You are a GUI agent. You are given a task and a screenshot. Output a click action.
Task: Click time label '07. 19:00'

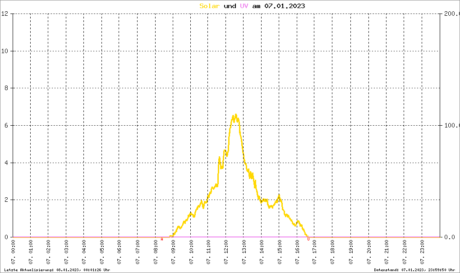(350, 252)
